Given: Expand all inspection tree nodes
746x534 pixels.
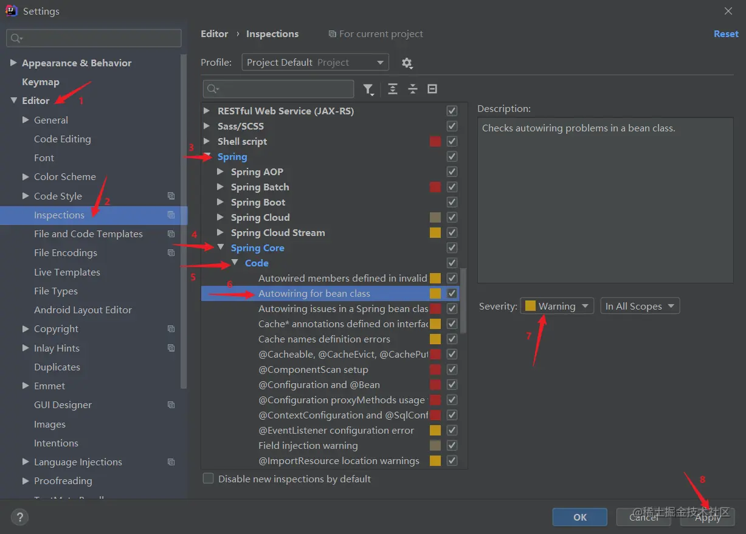Looking at the screenshot, I should click(393, 89).
